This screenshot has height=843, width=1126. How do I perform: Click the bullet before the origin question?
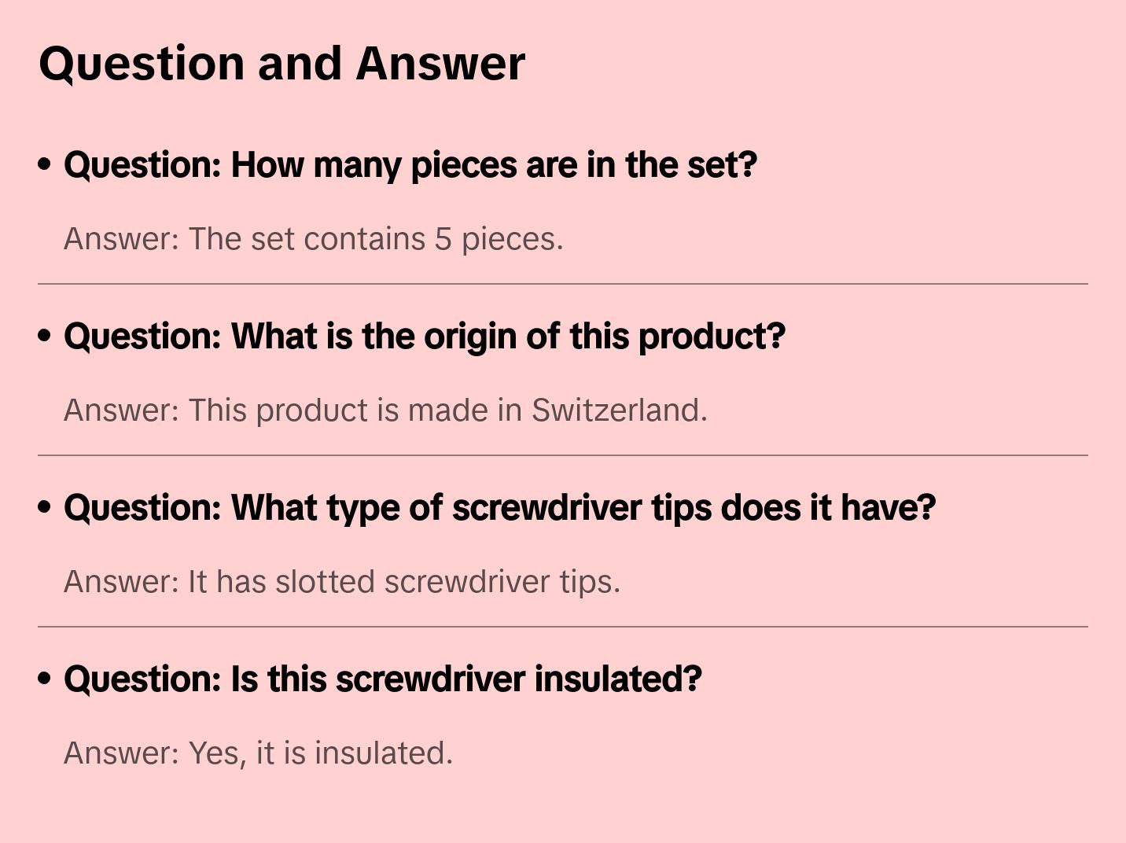pyautogui.click(x=45, y=337)
